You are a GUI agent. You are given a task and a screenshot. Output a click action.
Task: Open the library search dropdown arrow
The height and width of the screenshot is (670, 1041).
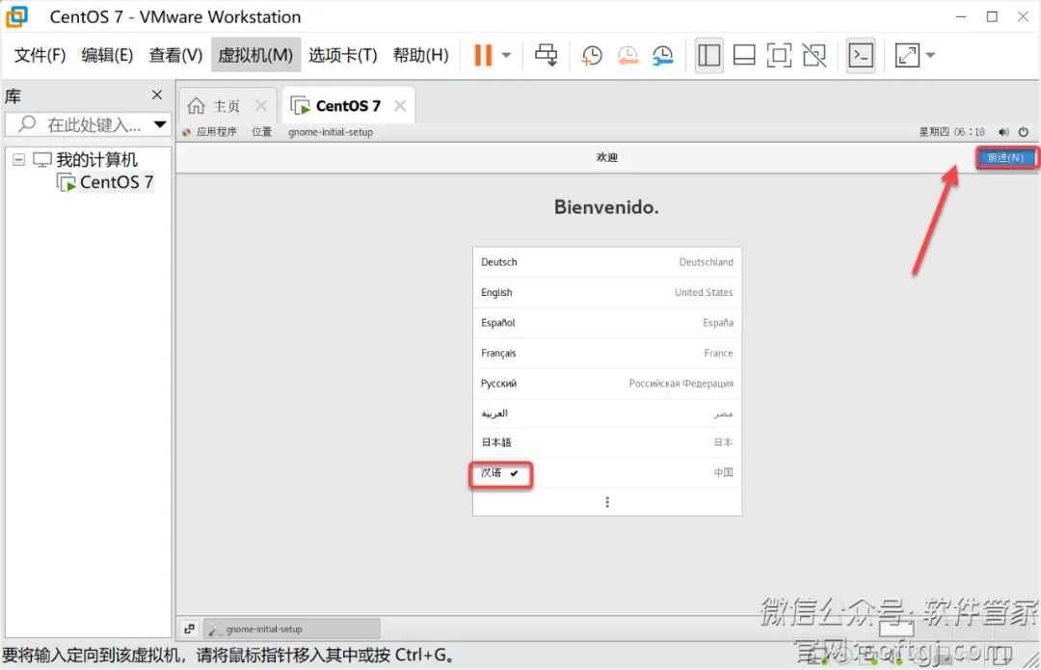[x=160, y=124]
